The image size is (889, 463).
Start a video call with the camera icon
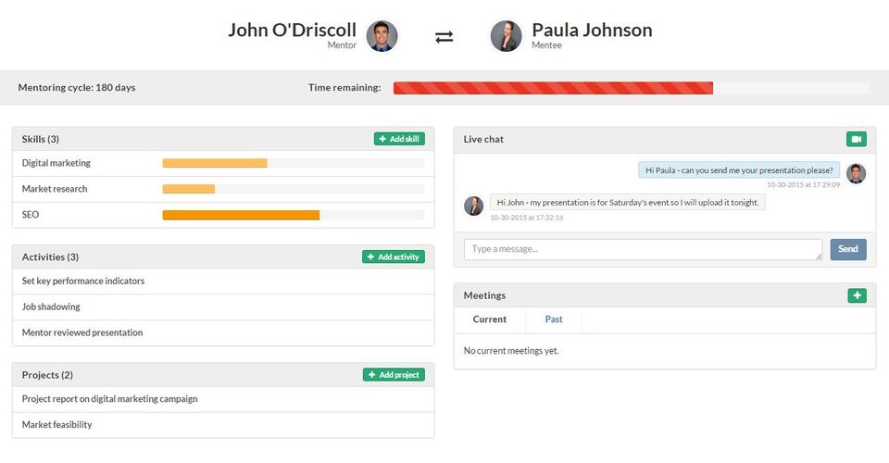click(856, 139)
